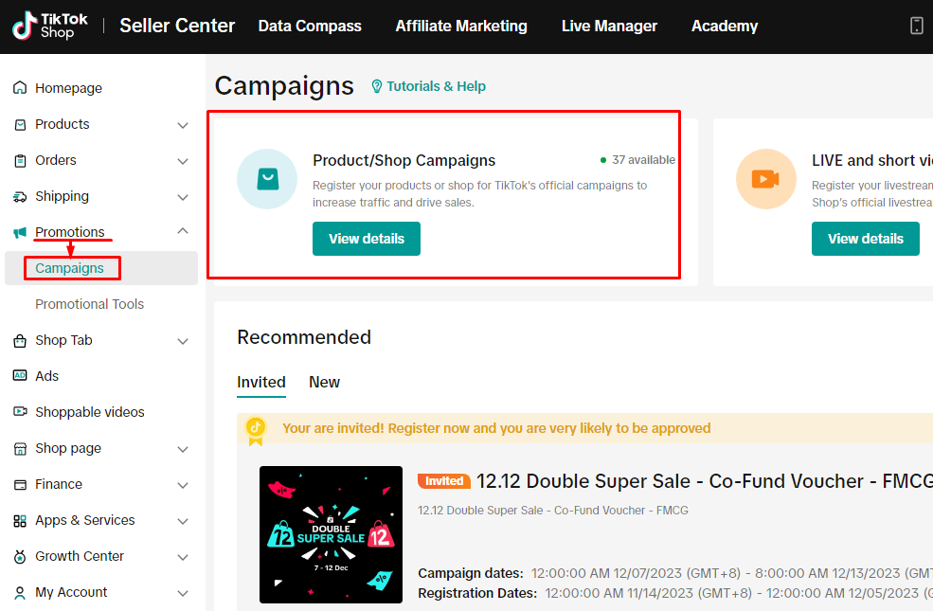
Task: Open Data Compass in top navigation
Action: point(310,27)
